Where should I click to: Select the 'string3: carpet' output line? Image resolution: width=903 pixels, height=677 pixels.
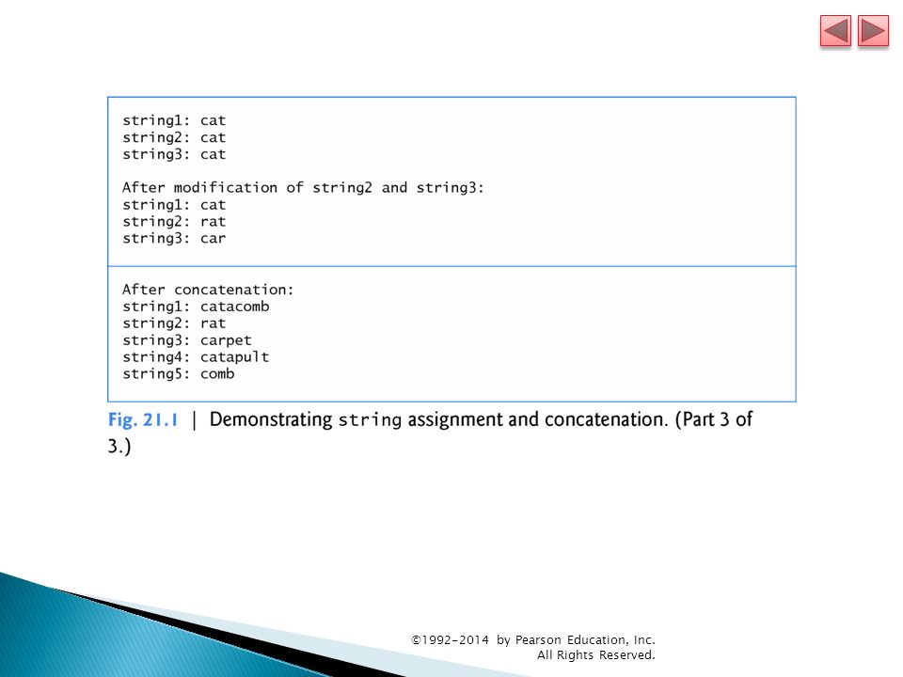[x=187, y=340]
